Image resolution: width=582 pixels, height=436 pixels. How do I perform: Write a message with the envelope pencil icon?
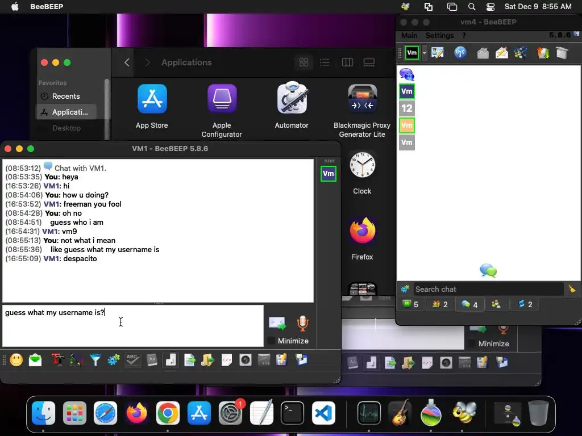[502, 53]
